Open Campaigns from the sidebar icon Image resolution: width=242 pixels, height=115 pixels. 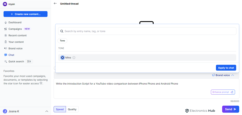(x=6, y=29)
